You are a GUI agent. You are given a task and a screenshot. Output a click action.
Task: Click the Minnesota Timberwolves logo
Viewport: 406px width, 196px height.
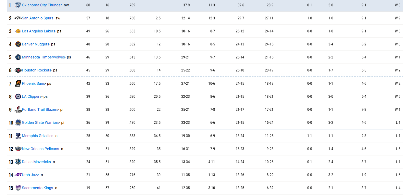(x=18, y=57)
